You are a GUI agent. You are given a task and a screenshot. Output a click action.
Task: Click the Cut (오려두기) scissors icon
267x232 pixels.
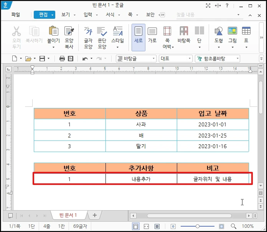16,31
